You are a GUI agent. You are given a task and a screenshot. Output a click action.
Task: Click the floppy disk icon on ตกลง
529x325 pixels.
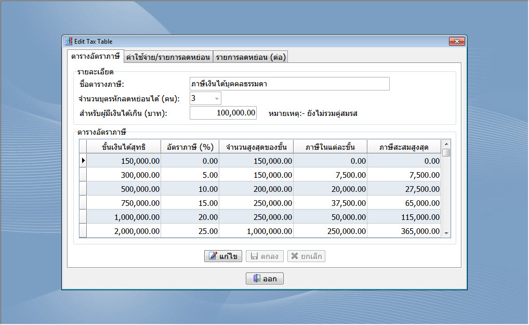255,256
